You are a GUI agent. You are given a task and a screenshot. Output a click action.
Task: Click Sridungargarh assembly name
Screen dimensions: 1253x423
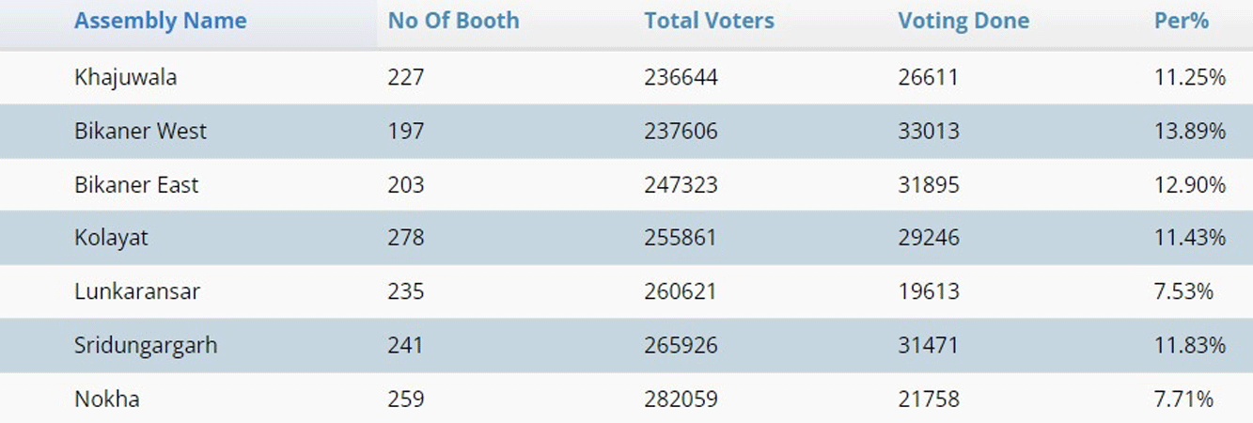point(146,346)
